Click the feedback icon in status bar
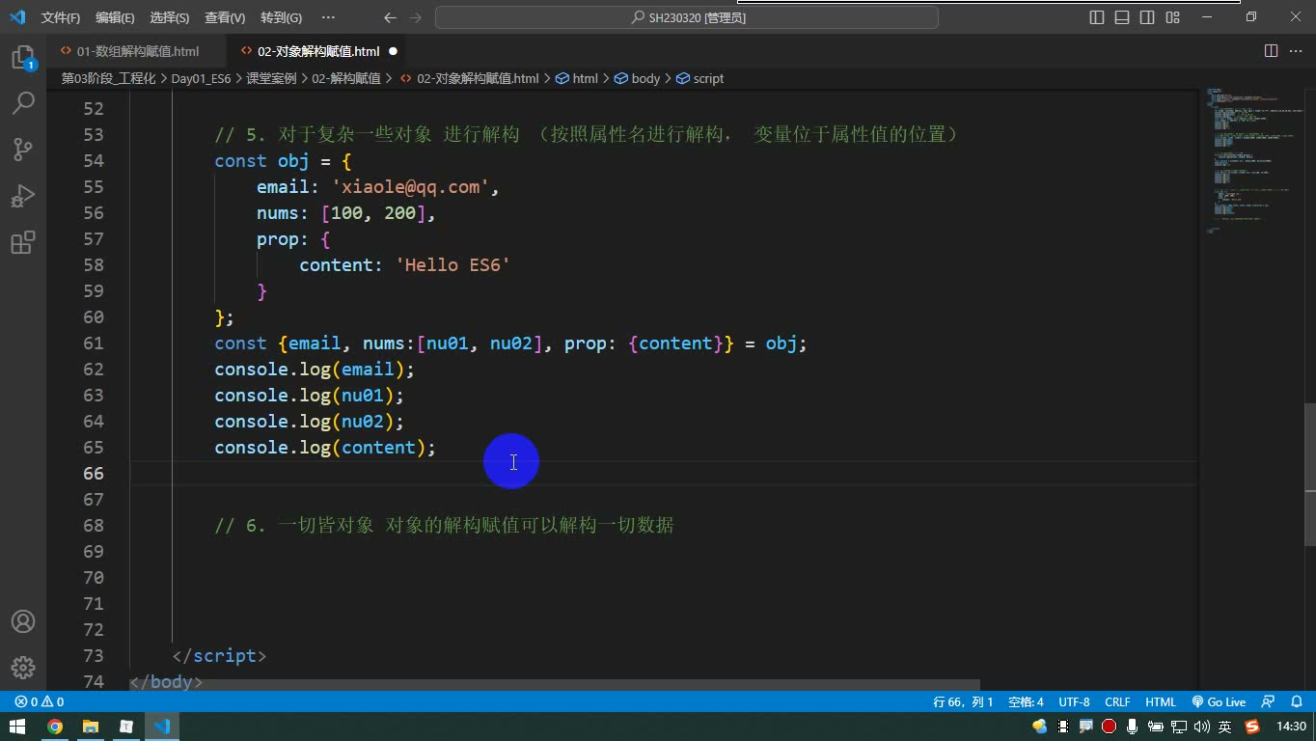The width and height of the screenshot is (1316, 741). tap(1269, 701)
